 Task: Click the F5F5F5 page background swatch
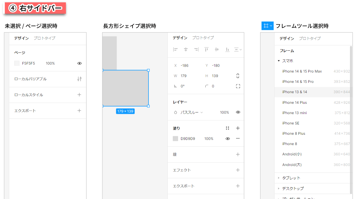click(x=17, y=63)
